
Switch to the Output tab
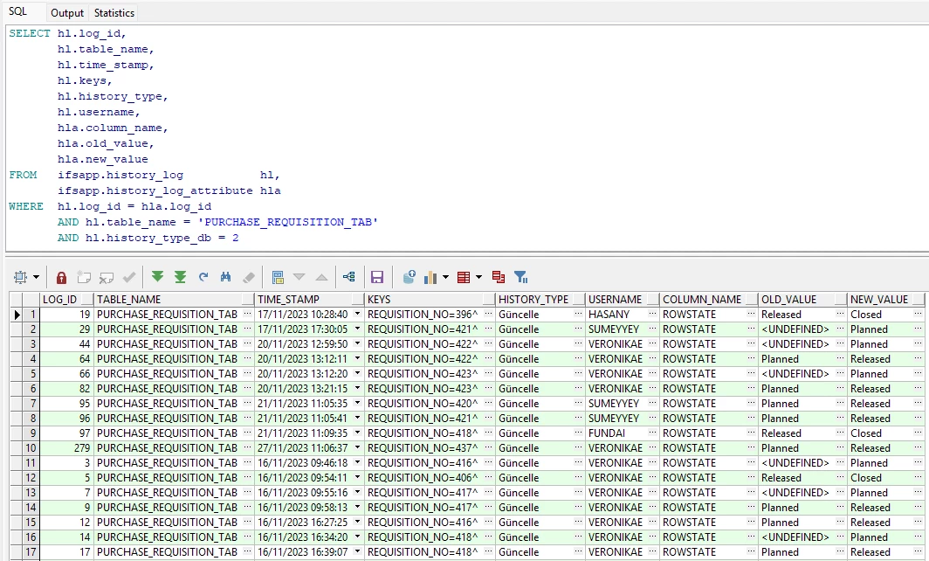[67, 12]
